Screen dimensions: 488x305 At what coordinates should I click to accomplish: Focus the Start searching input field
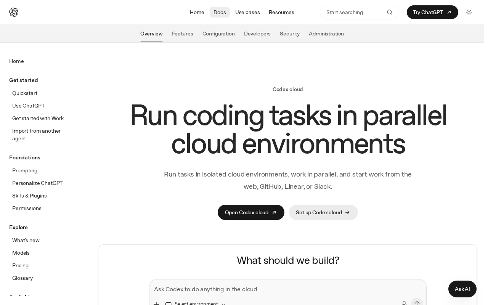point(360,12)
